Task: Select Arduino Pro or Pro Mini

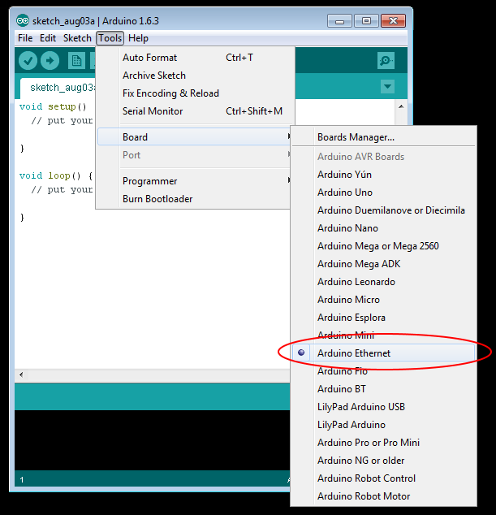Action: point(383,443)
